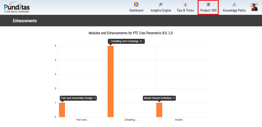Click the Insights Engine magnifier icon

[161, 4]
